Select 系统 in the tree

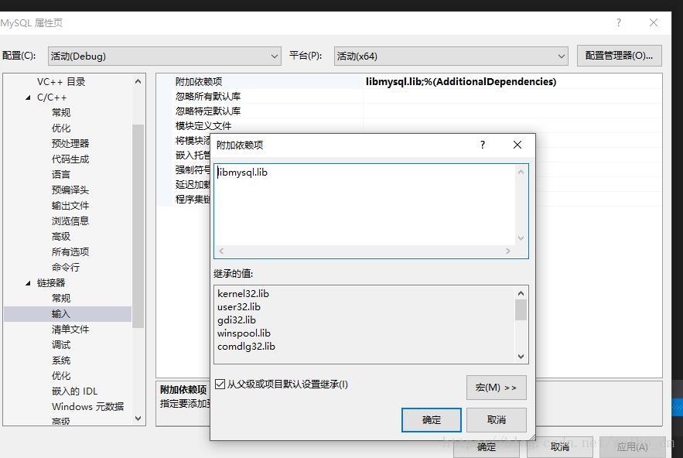61,360
